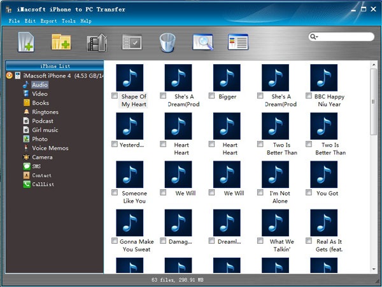
Task: Open the Tools menu
Action: [68, 21]
